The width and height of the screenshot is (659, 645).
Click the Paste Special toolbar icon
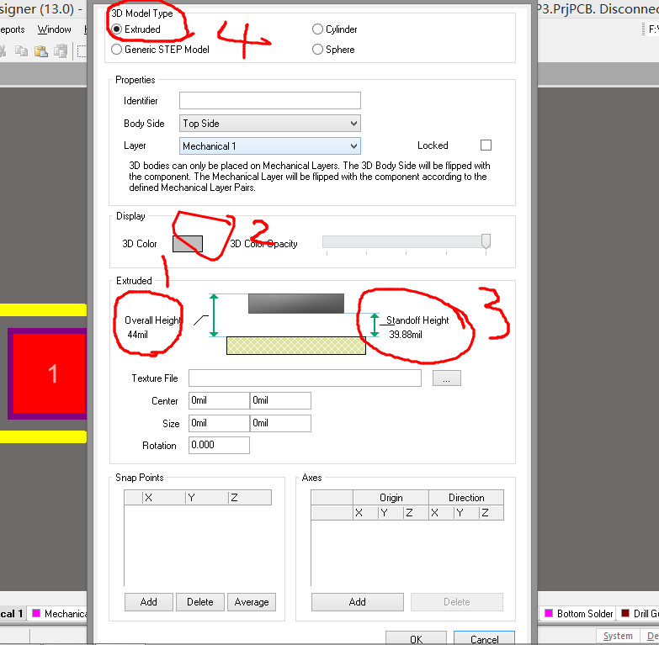pyautogui.click(x=61, y=51)
